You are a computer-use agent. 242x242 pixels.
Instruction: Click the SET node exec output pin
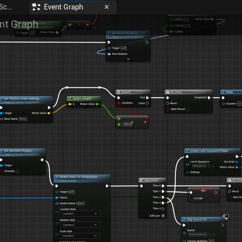click(216, 192)
